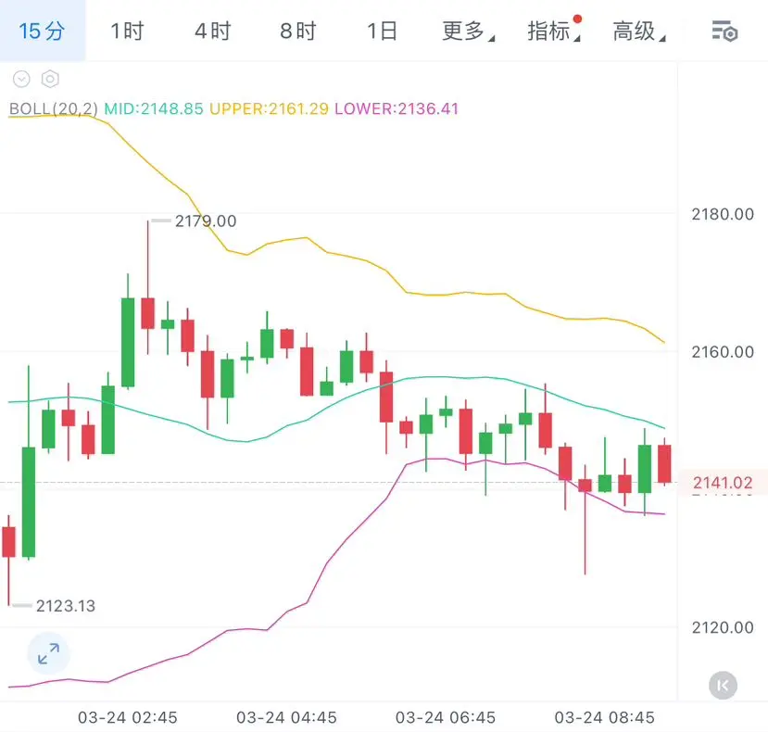
Task: Open BOLL indicator hexagon settings icon
Action: [50, 80]
